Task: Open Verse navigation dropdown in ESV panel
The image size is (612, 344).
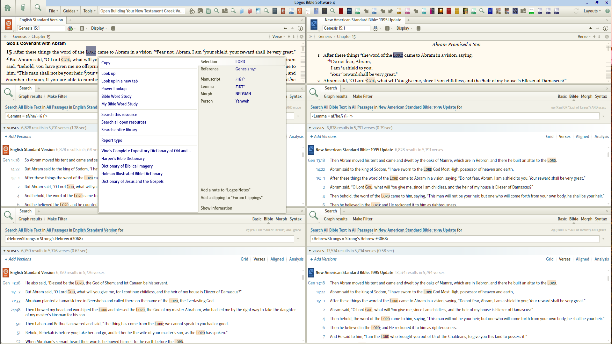Action: click(x=279, y=37)
